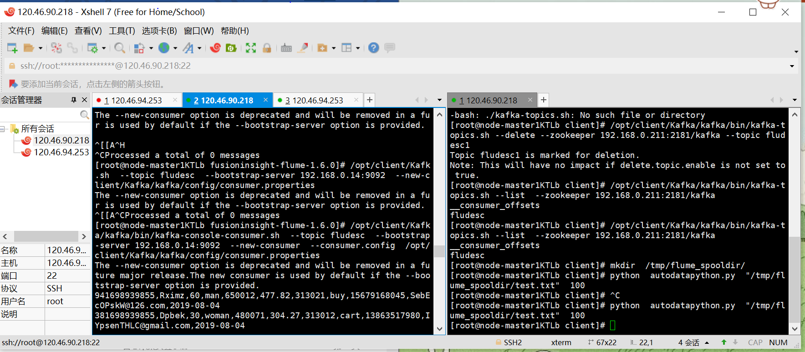Click the New session toolbar icon
Screen dimensions: 805x352
click(12, 48)
